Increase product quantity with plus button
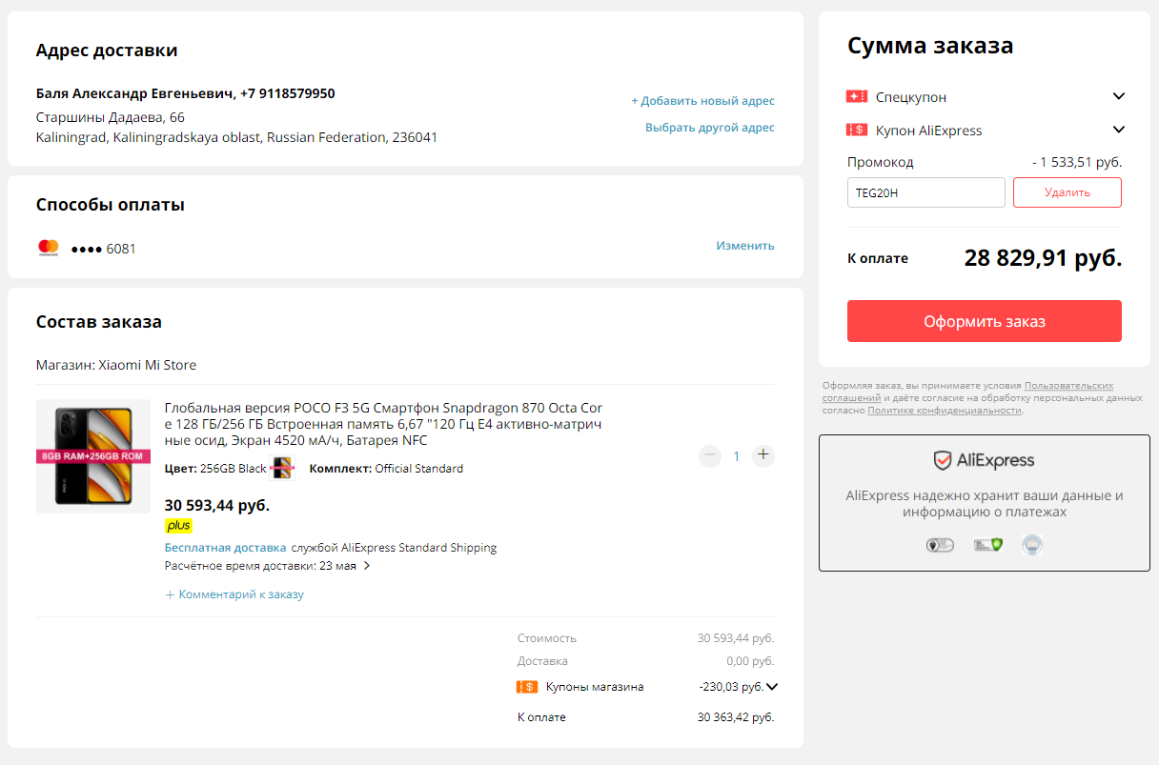Screen dimensions: 1159x765 pyautogui.click(x=762, y=455)
